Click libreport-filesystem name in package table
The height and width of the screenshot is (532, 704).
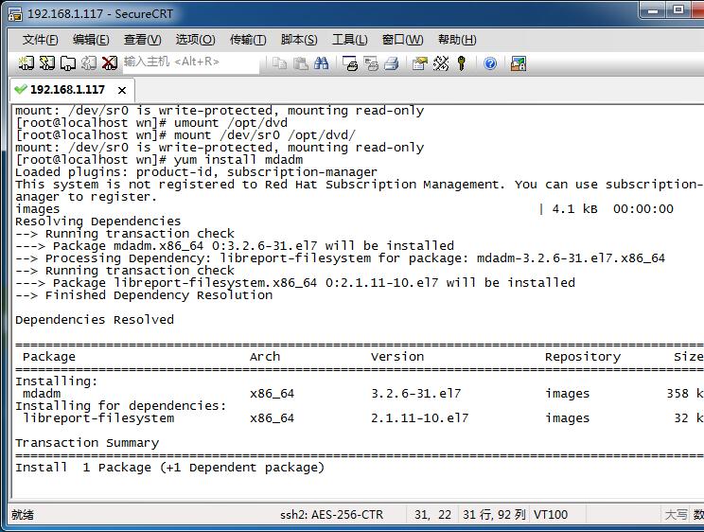coord(98,418)
